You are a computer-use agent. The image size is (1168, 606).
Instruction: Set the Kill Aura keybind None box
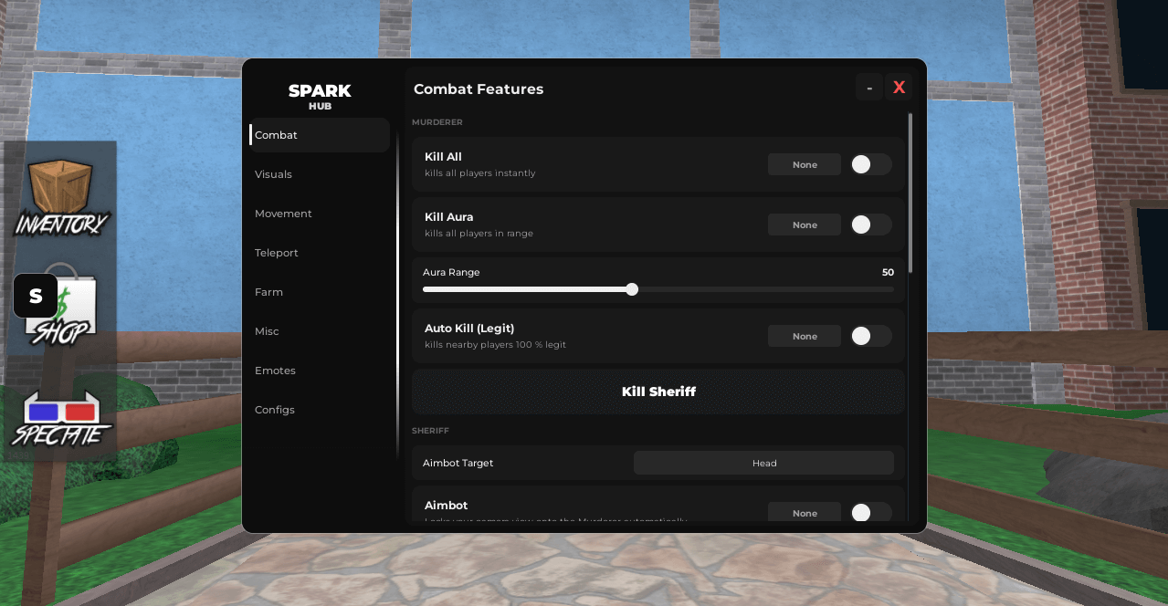805,225
